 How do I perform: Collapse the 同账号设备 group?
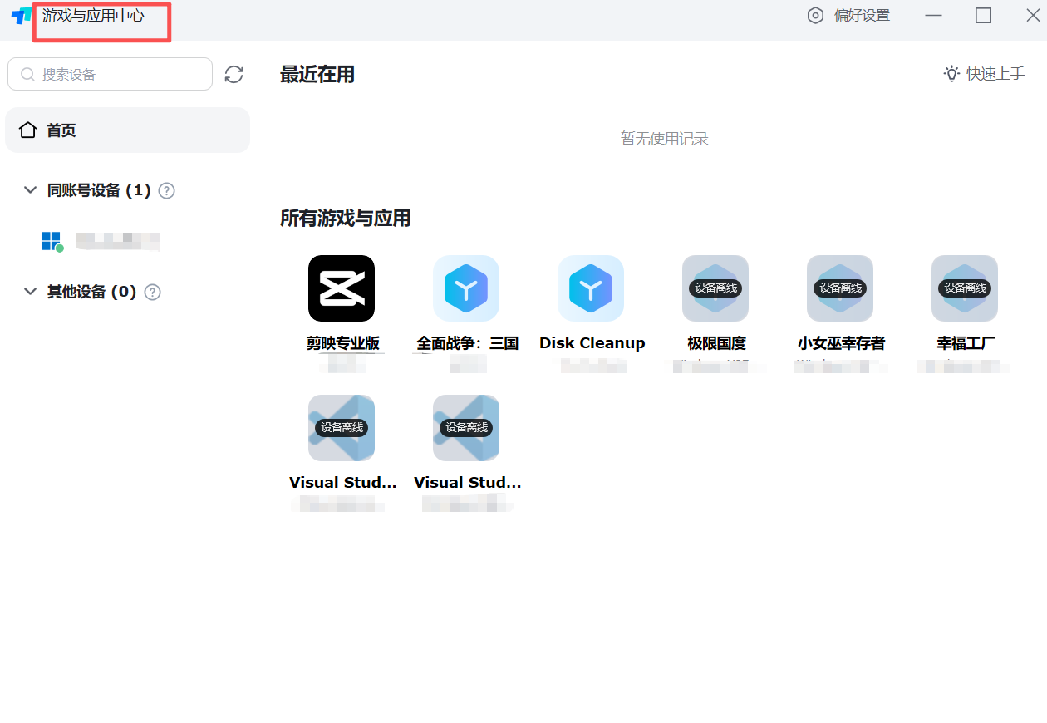tap(31, 190)
